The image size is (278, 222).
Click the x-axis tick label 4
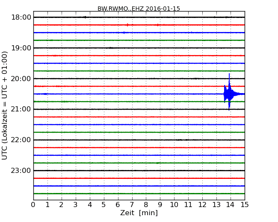pos(90,205)
